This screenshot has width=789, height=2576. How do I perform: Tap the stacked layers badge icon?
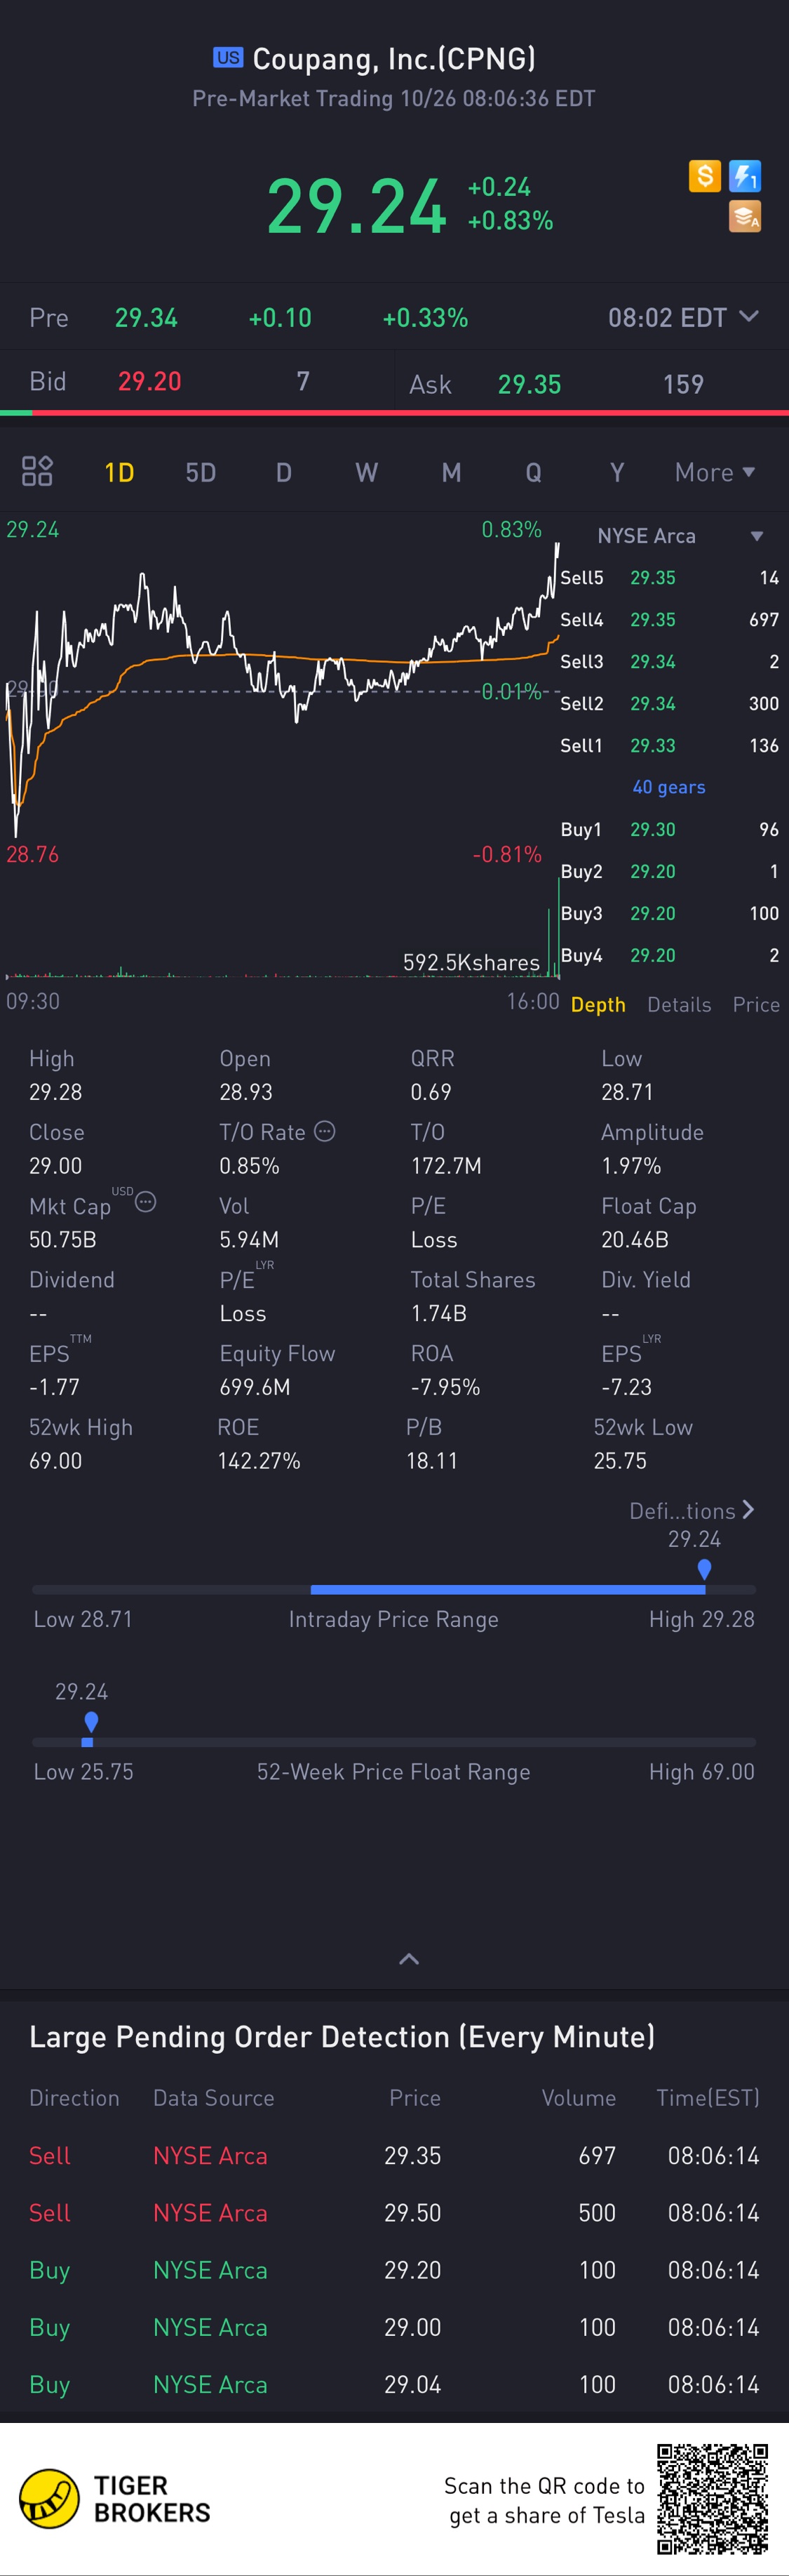click(x=745, y=216)
